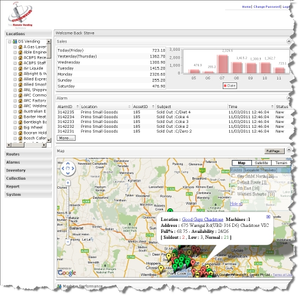This screenshot has width=299, height=295.
Task: Switch the map to Terrain view
Action: click(x=281, y=163)
